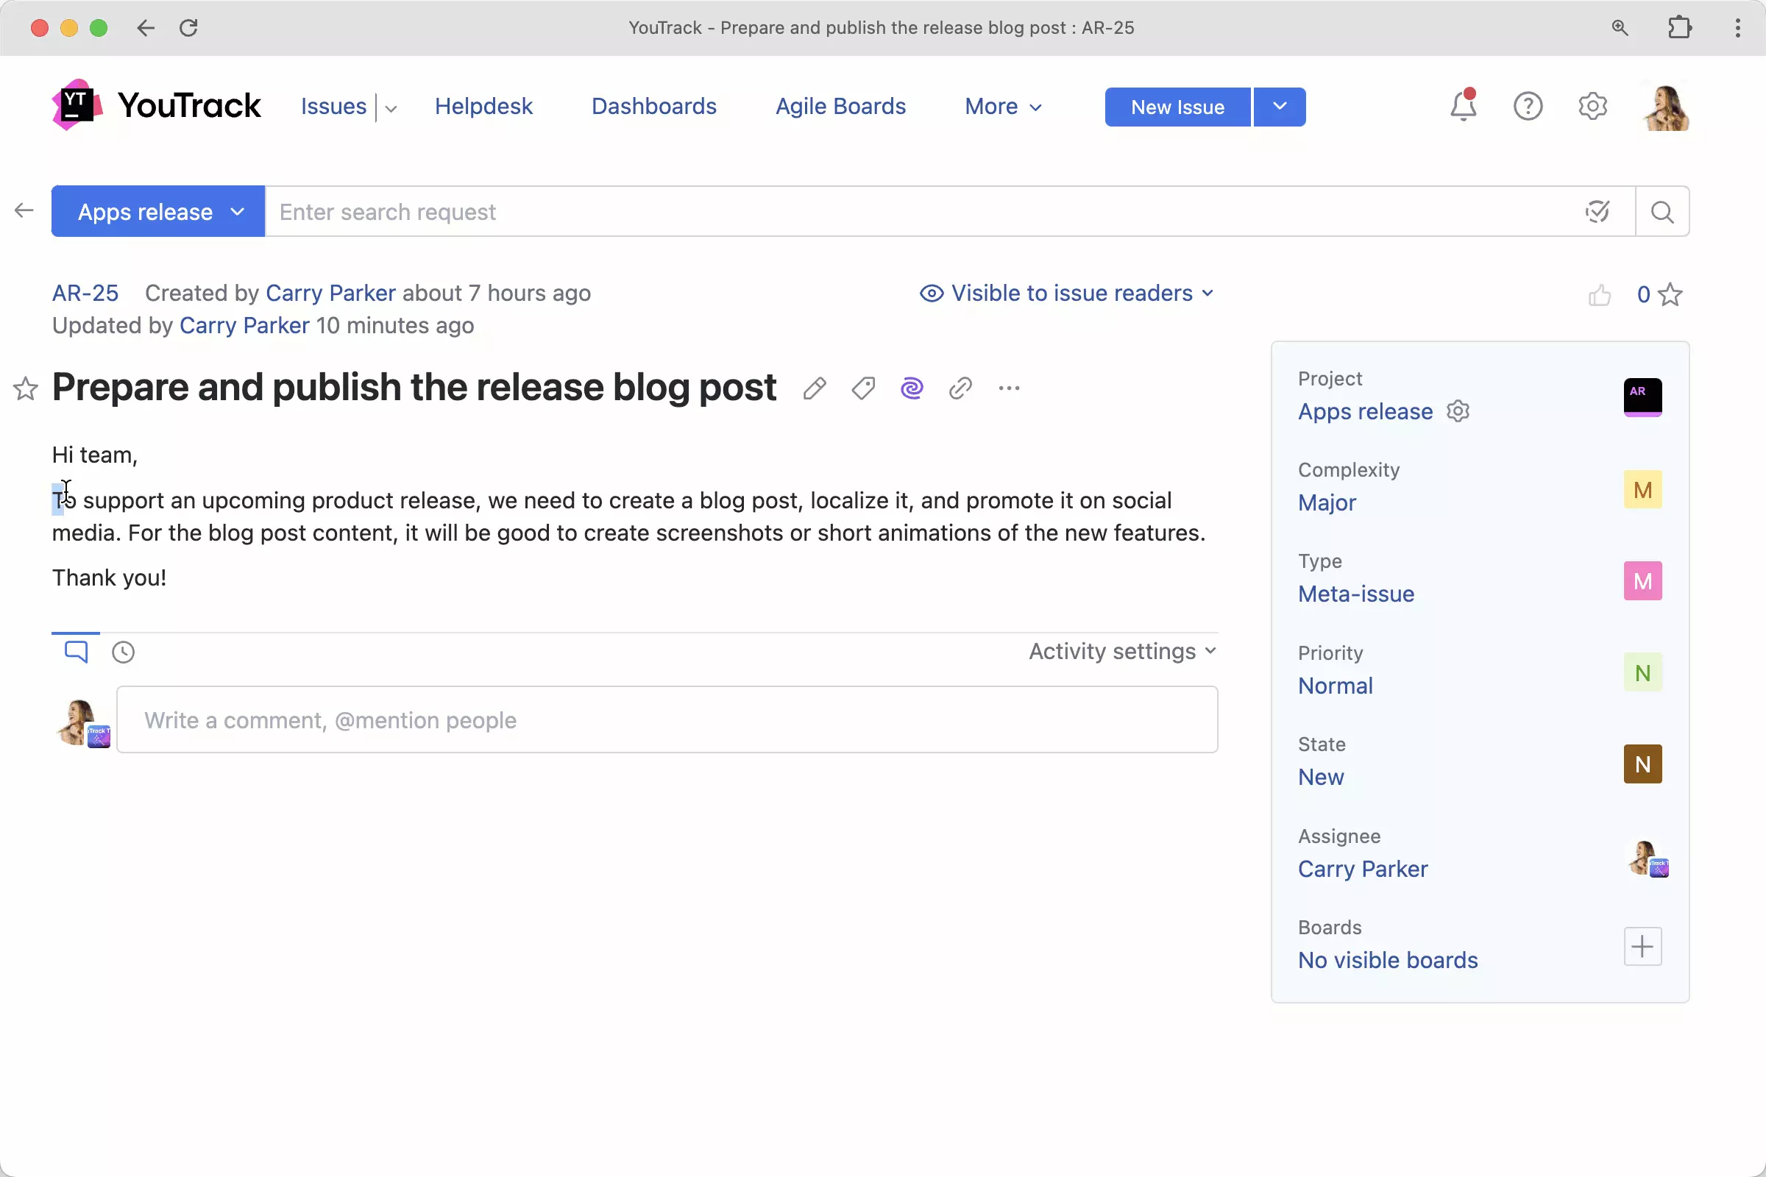Open the AR-25 issue ID link
The height and width of the screenshot is (1177, 1766).
pyautogui.click(x=85, y=293)
